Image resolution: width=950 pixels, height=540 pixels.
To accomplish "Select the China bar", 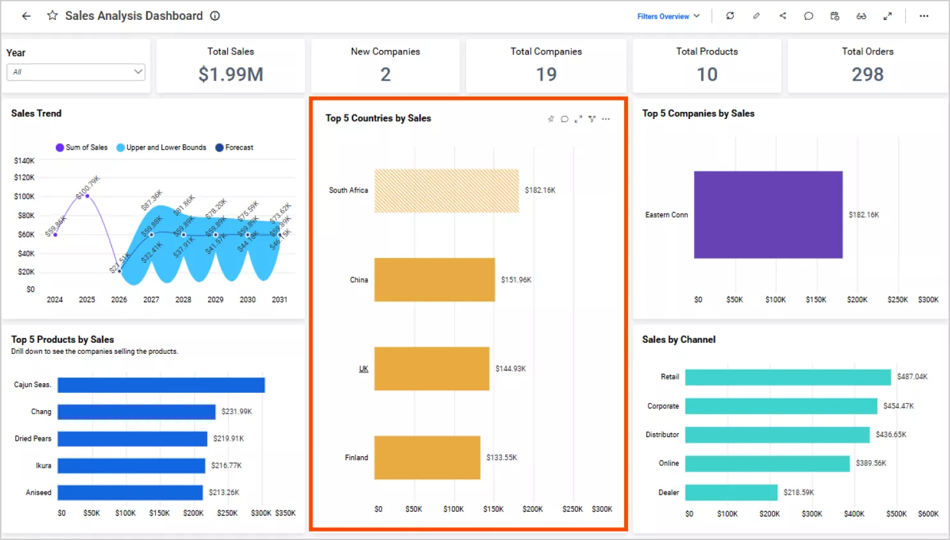I will pyautogui.click(x=435, y=280).
